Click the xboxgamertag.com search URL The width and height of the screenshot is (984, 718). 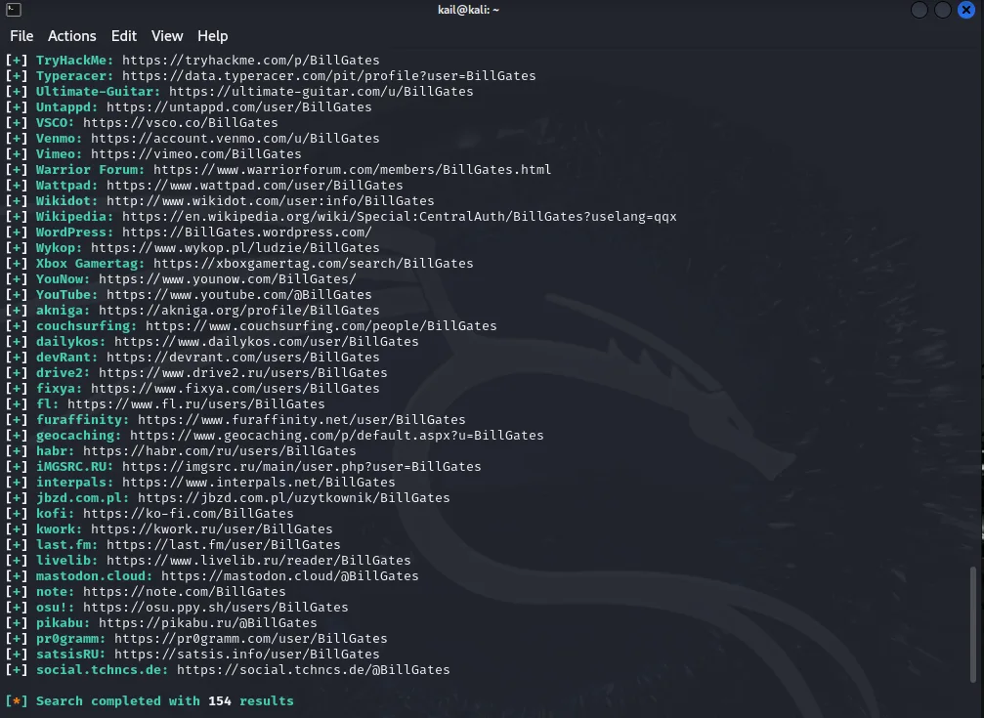(x=313, y=264)
